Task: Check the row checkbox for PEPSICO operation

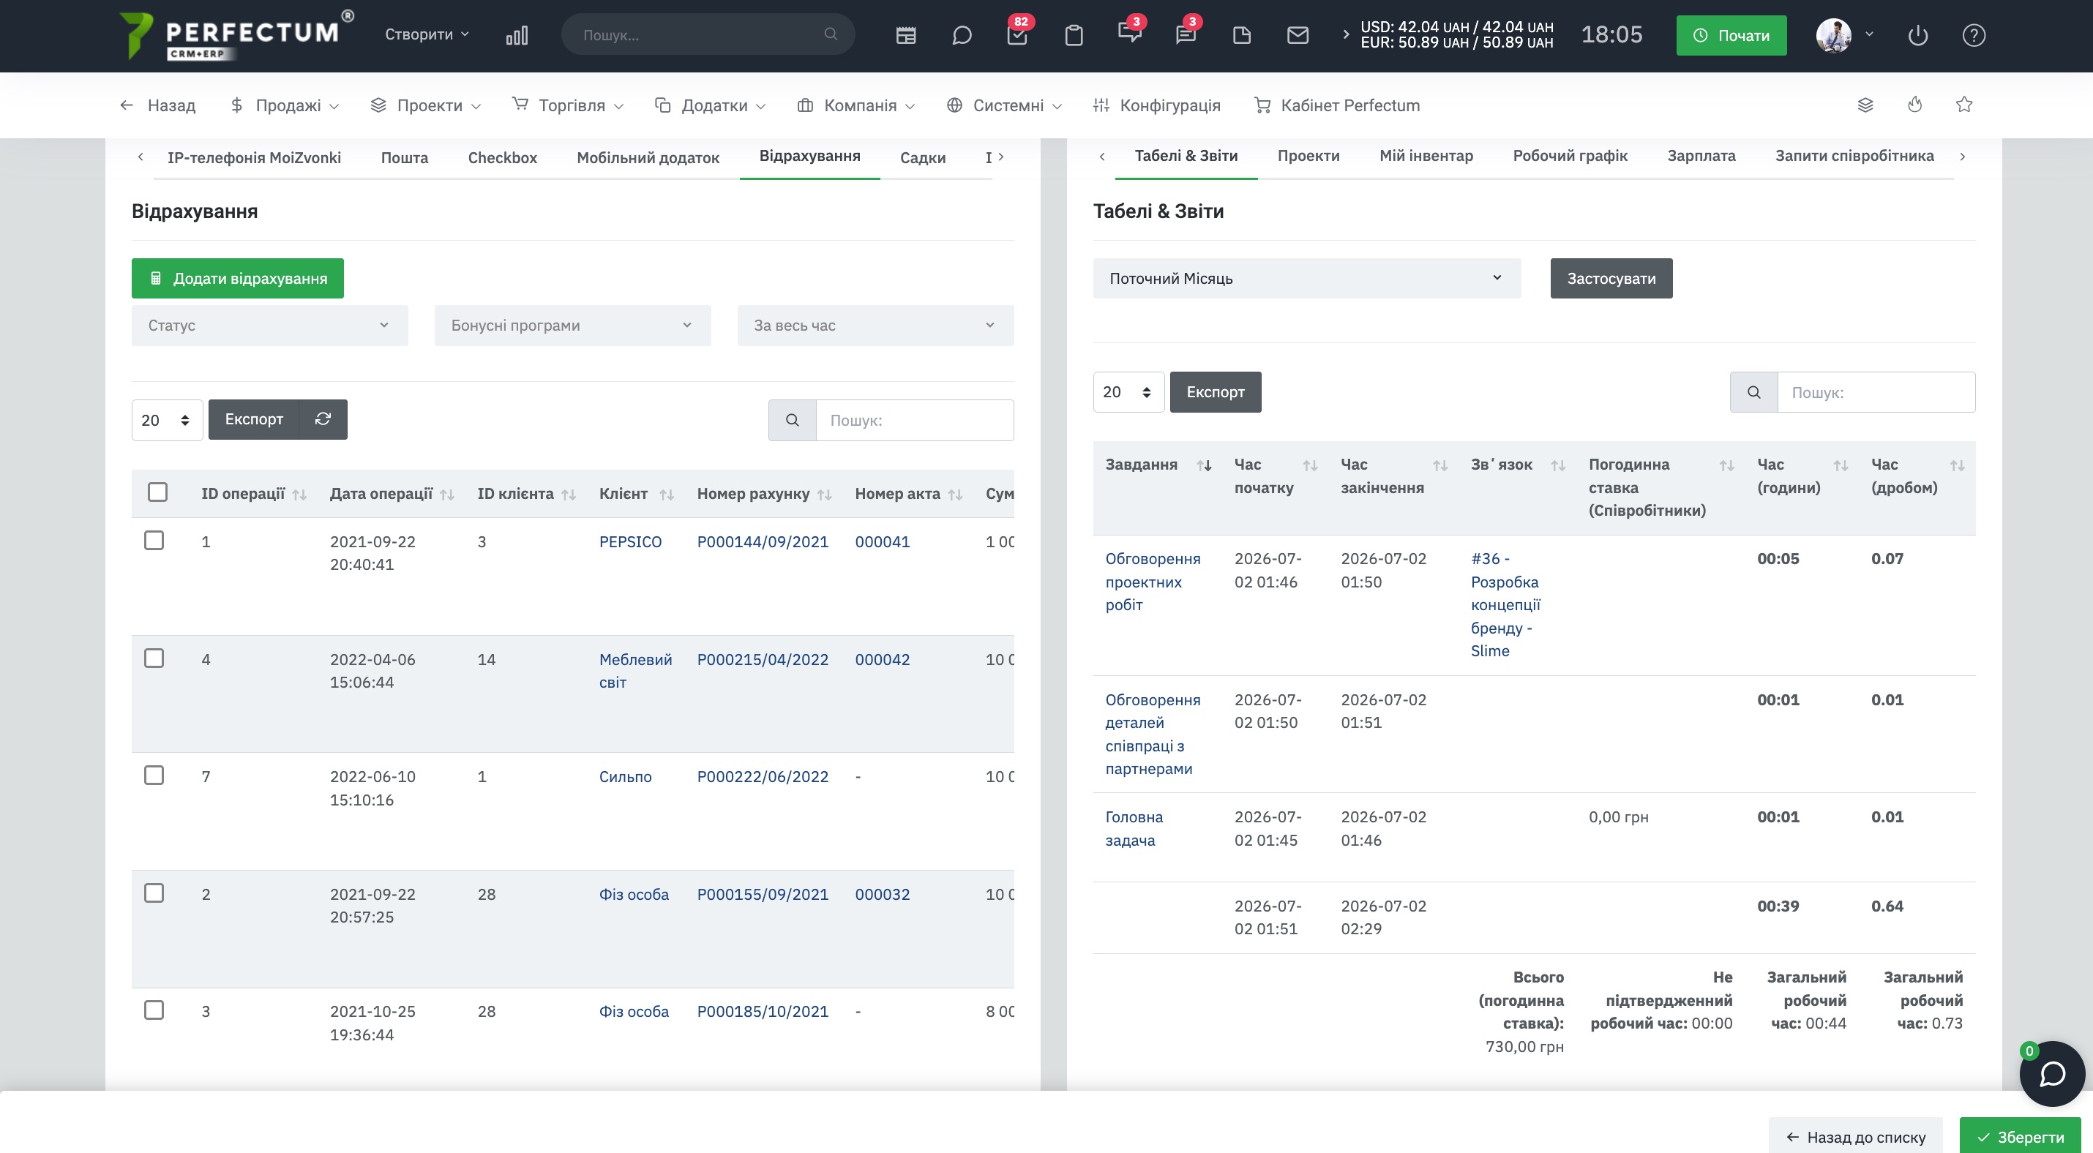Action: coord(154,540)
